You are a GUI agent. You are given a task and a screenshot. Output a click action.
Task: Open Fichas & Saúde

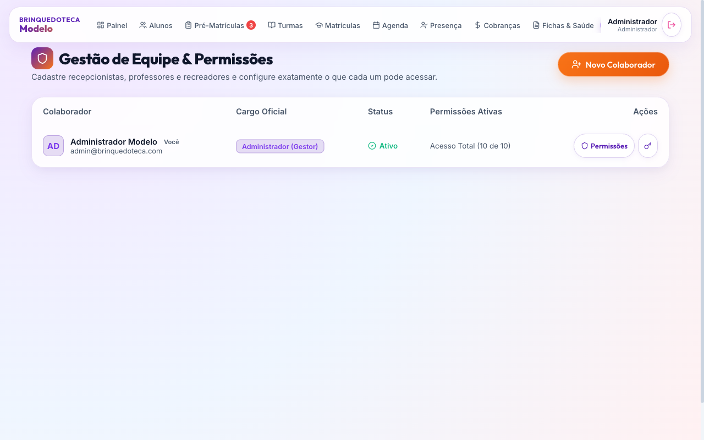(x=563, y=25)
